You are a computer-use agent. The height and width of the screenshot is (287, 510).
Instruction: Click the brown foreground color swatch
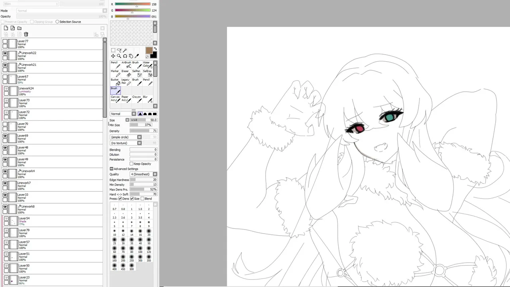coord(149,50)
